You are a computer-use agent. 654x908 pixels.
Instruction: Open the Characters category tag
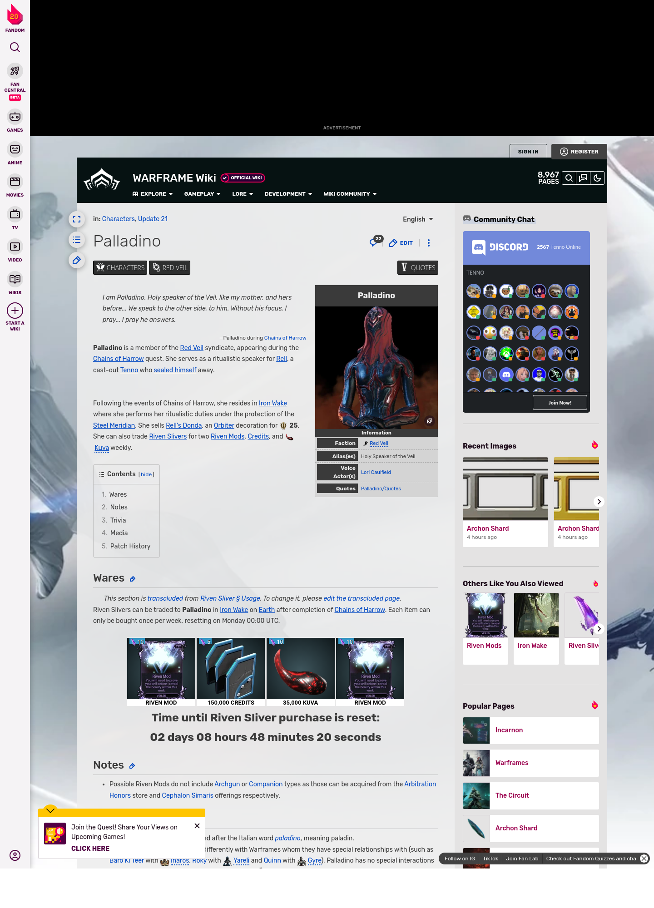pos(120,268)
